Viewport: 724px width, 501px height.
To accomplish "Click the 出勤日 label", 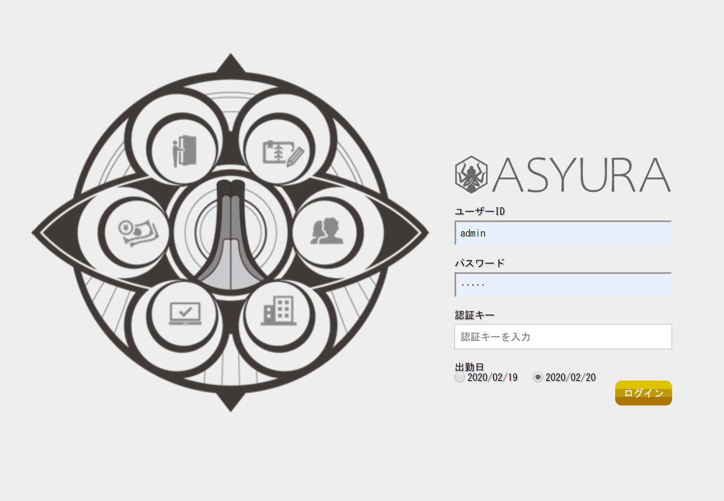I will tap(469, 367).
